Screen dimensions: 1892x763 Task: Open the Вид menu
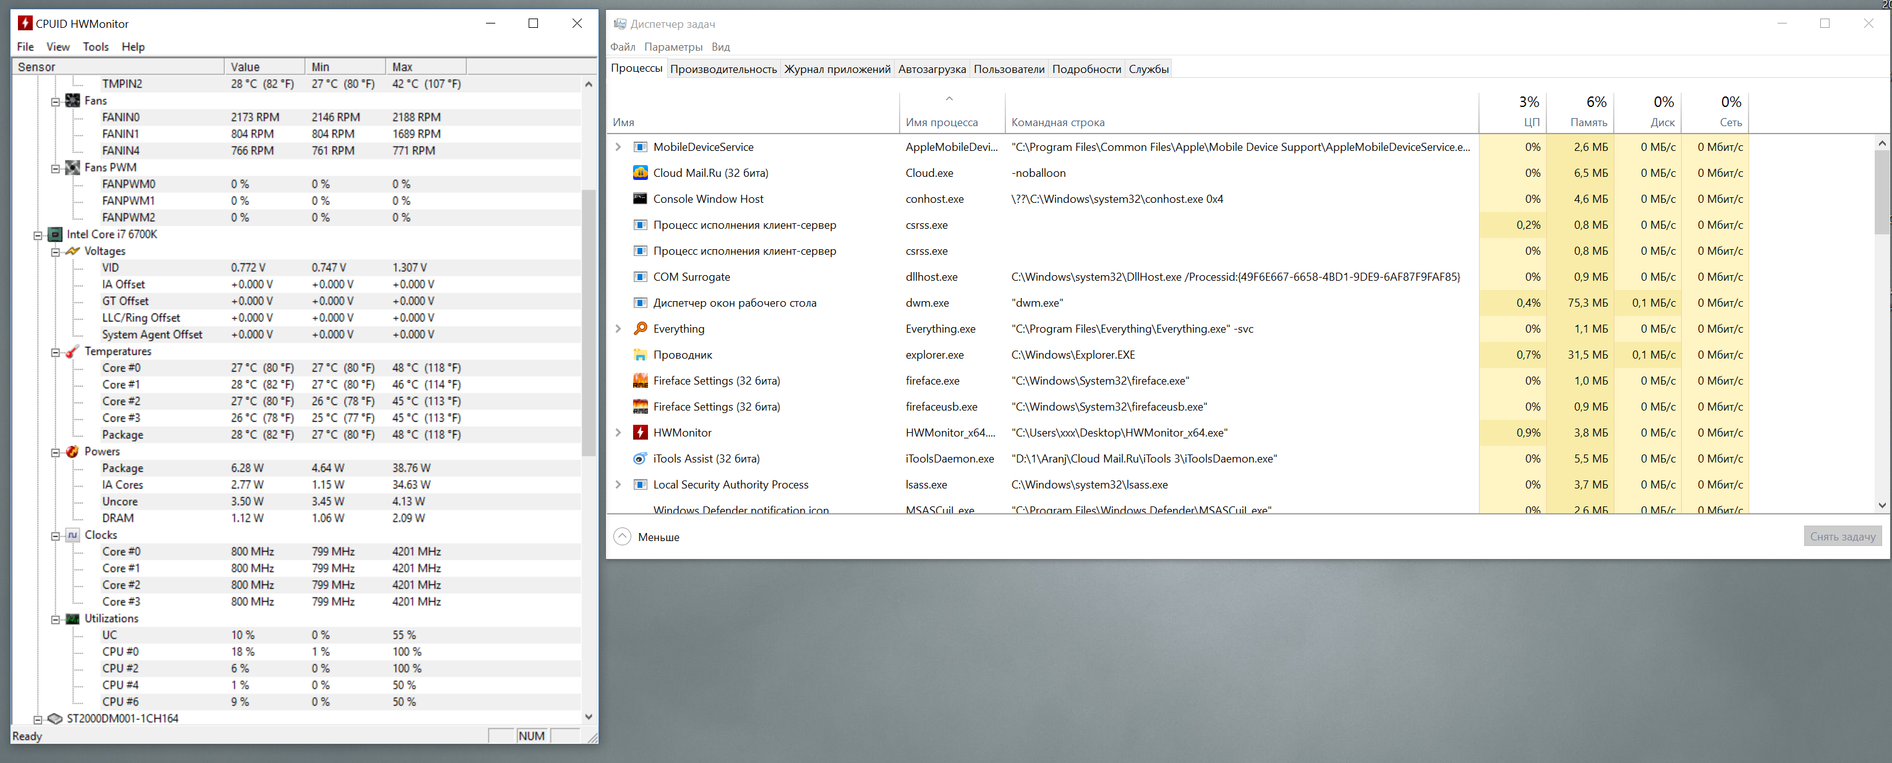(720, 46)
